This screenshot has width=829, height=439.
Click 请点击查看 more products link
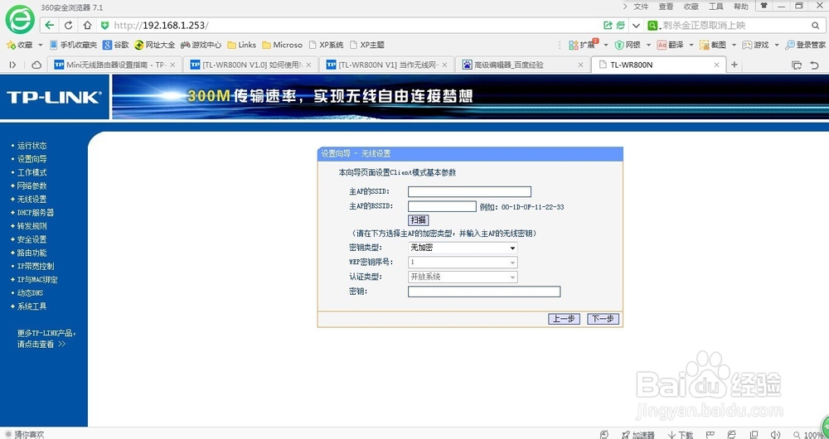coord(41,345)
